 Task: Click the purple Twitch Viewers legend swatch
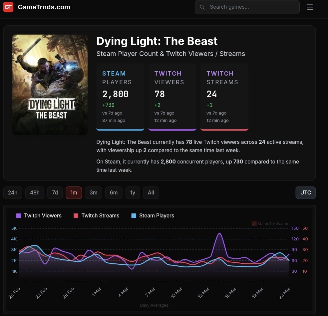pyautogui.click(x=19, y=216)
